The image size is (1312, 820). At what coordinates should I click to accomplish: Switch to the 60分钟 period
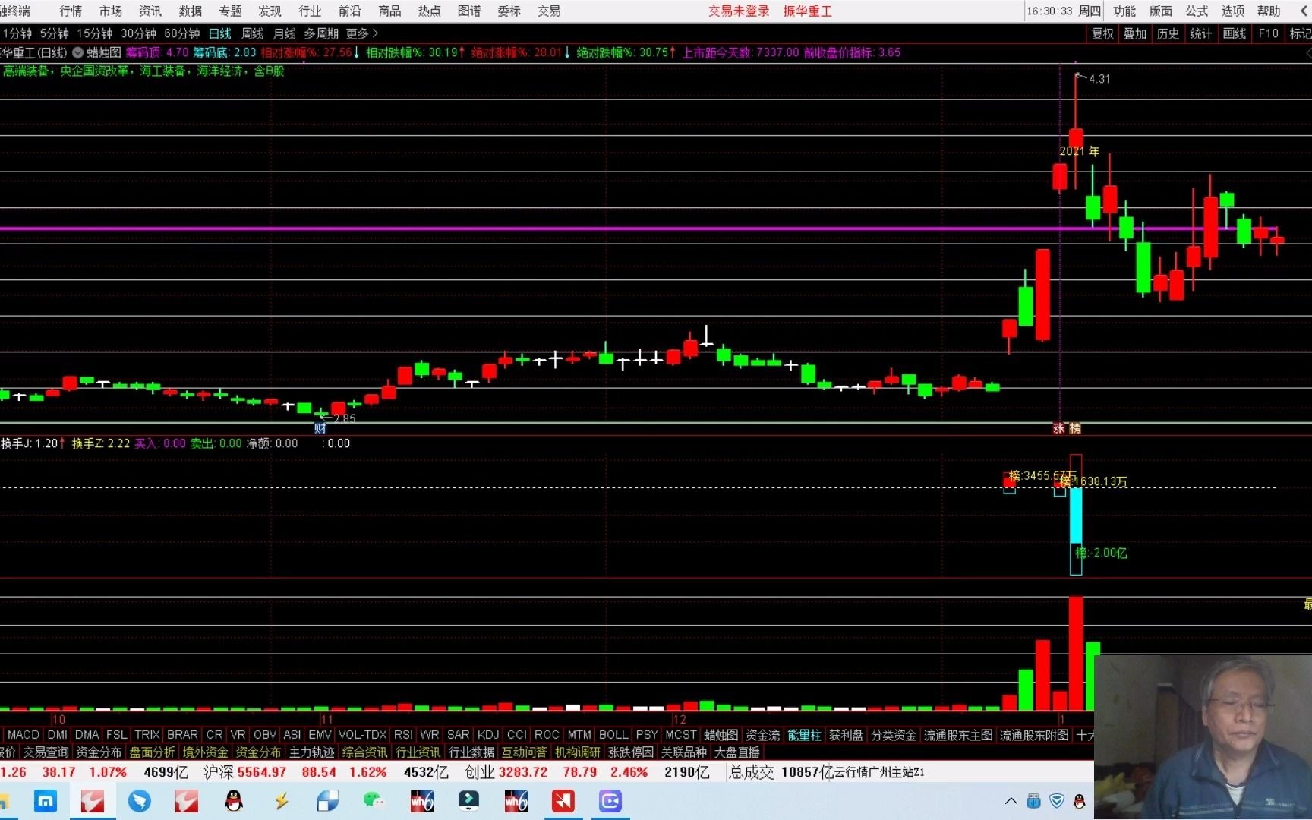(181, 34)
